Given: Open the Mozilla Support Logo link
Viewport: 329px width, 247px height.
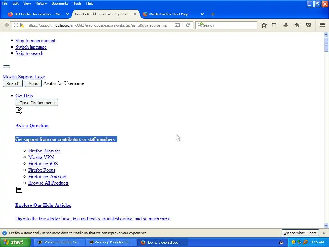Looking at the screenshot, I should (24, 77).
